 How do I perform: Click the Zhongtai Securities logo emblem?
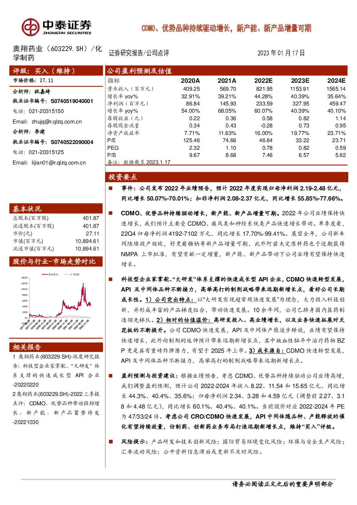[x=30, y=27]
